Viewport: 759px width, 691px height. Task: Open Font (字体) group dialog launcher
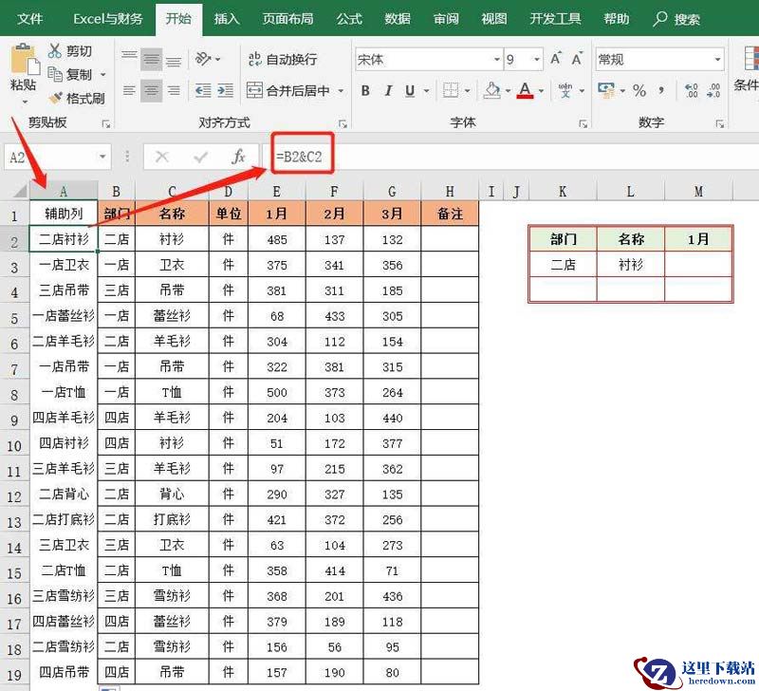(x=583, y=124)
